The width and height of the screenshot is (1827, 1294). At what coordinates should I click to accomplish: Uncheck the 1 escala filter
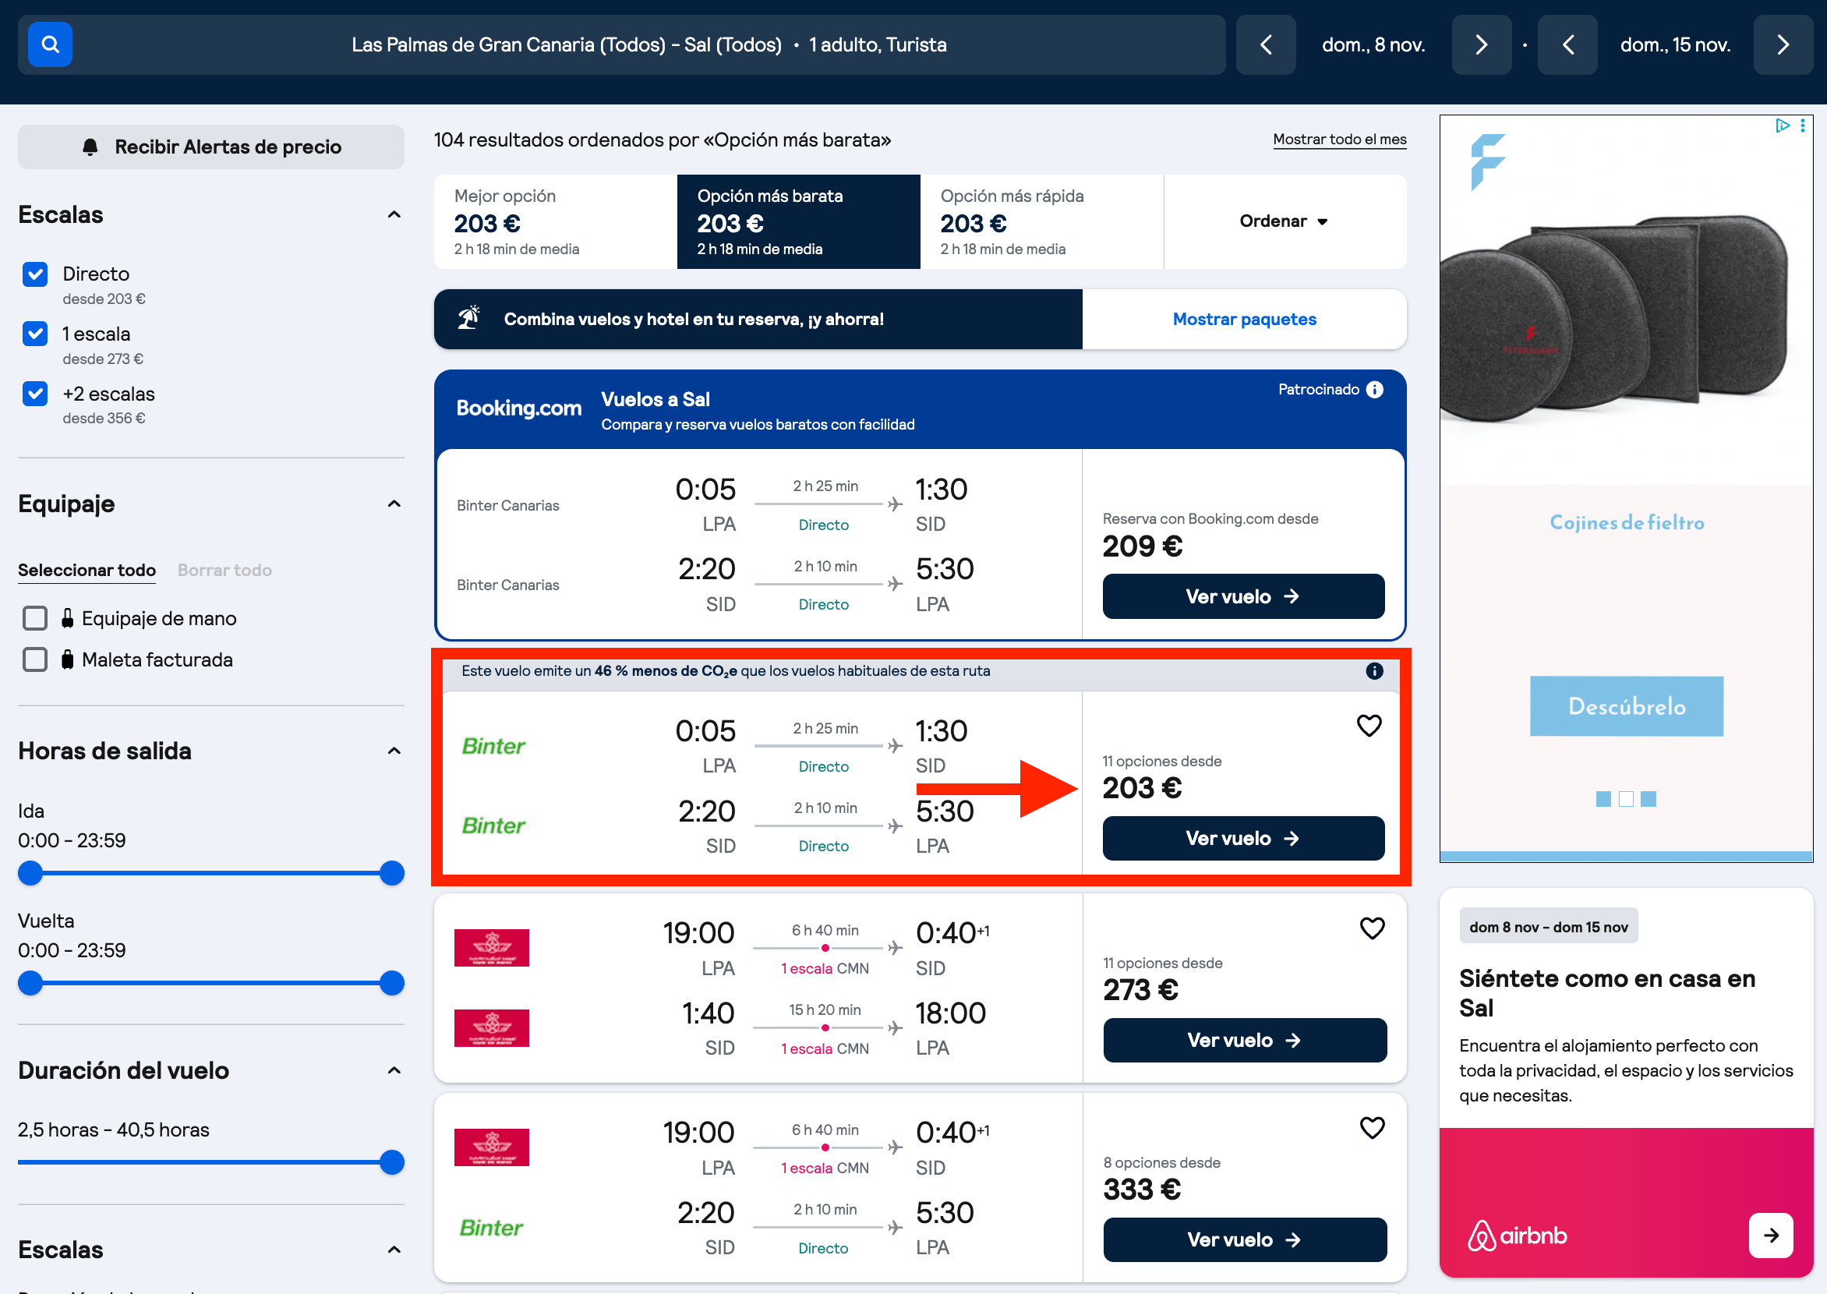(x=35, y=334)
